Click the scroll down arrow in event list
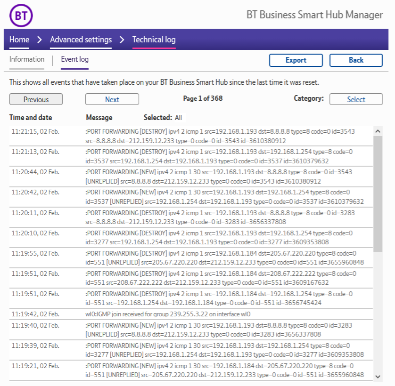Image resolution: width=395 pixels, height=386 pixels. [x=378, y=376]
